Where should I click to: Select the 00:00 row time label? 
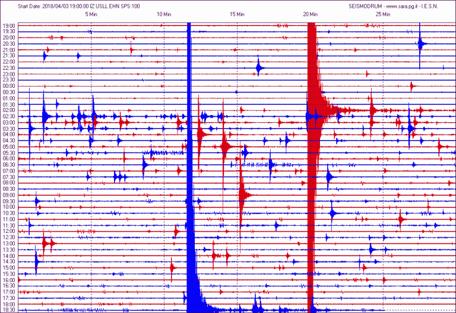pos(9,86)
